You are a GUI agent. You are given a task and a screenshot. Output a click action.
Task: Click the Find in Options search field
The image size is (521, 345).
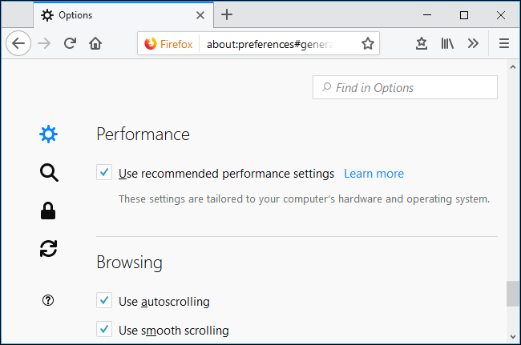tap(405, 88)
